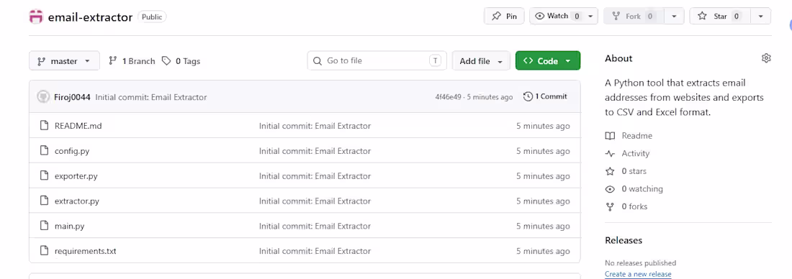Pin this repository with the Pin button
This screenshot has height=279, width=792.
click(x=504, y=16)
